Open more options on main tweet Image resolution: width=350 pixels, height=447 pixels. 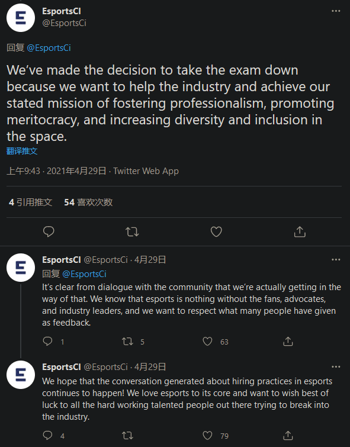click(336, 11)
